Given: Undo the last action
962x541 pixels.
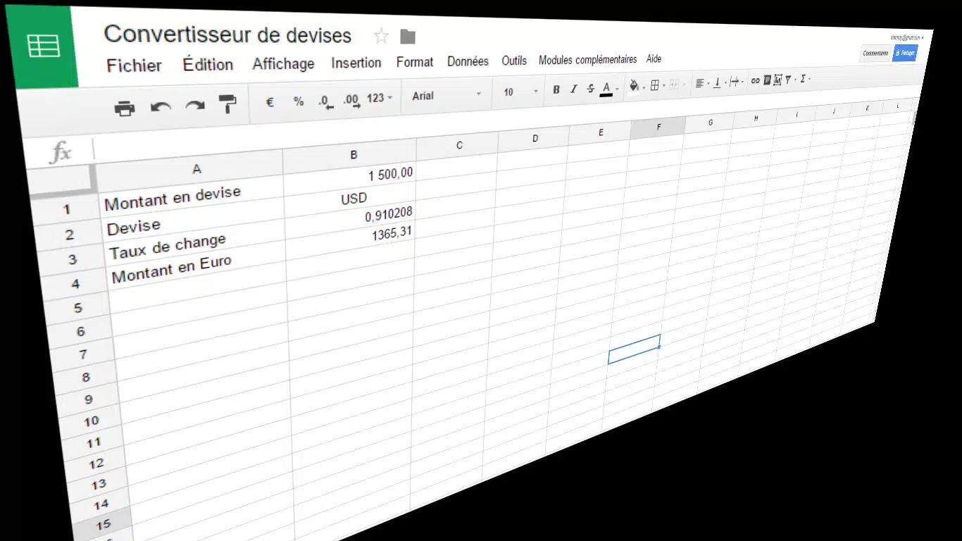Looking at the screenshot, I should [x=161, y=107].
